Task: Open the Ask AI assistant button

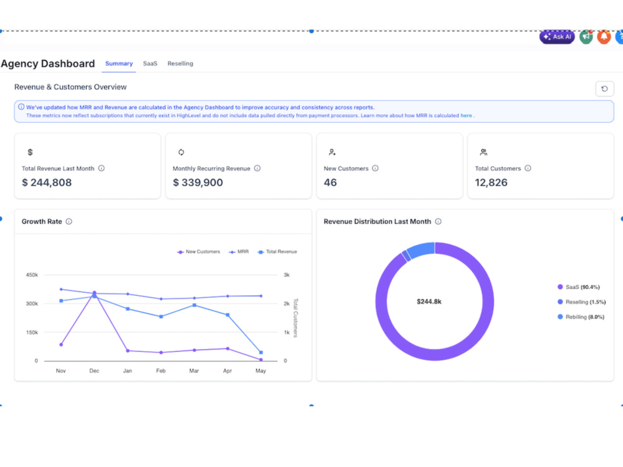Action: coord(556,37)
